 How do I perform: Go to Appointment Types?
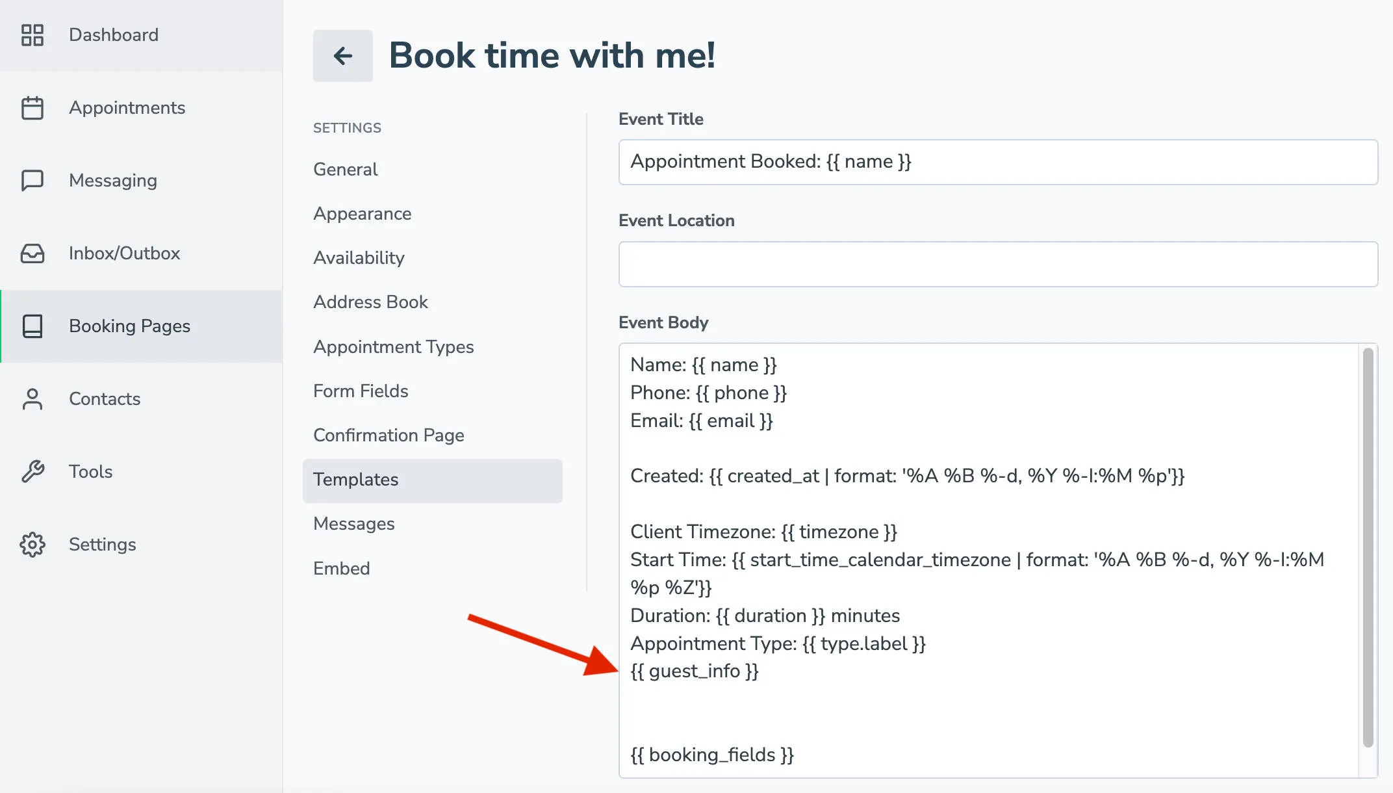(x=393, y=346)
